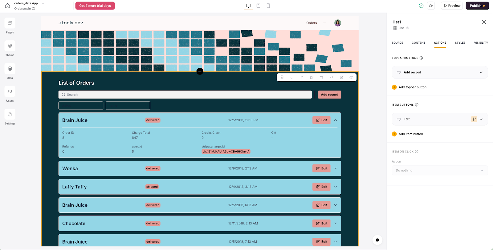Click the Publish button
The height and width of the screenshot is (250, 493).
tap(477, 6)
